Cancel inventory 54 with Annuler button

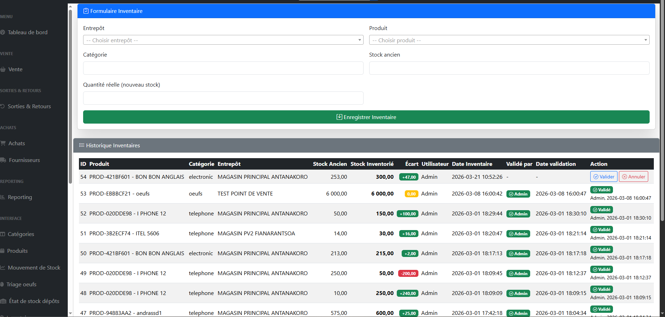[633, 177]
